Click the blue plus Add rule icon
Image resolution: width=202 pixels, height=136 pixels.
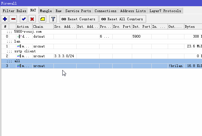5,19
